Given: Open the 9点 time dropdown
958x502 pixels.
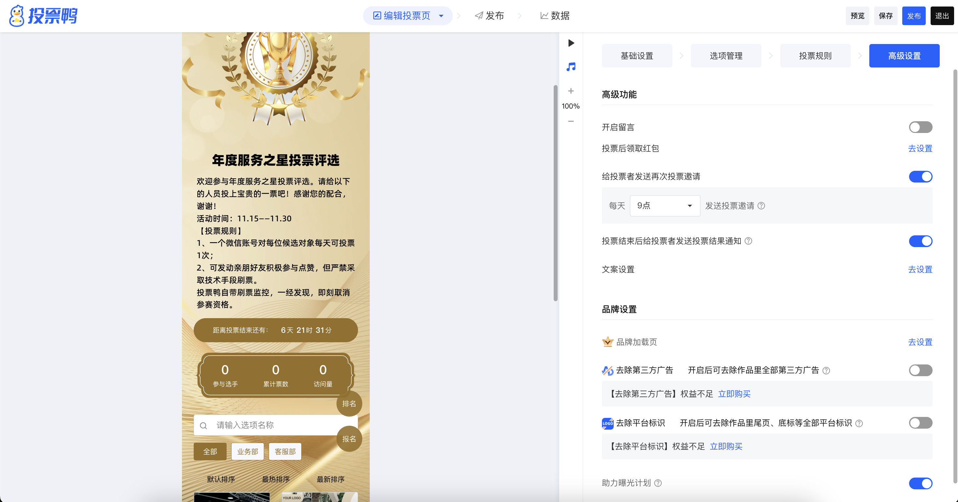Looking at the screenshot, I should pyautogui.click(x=665, y=206).
